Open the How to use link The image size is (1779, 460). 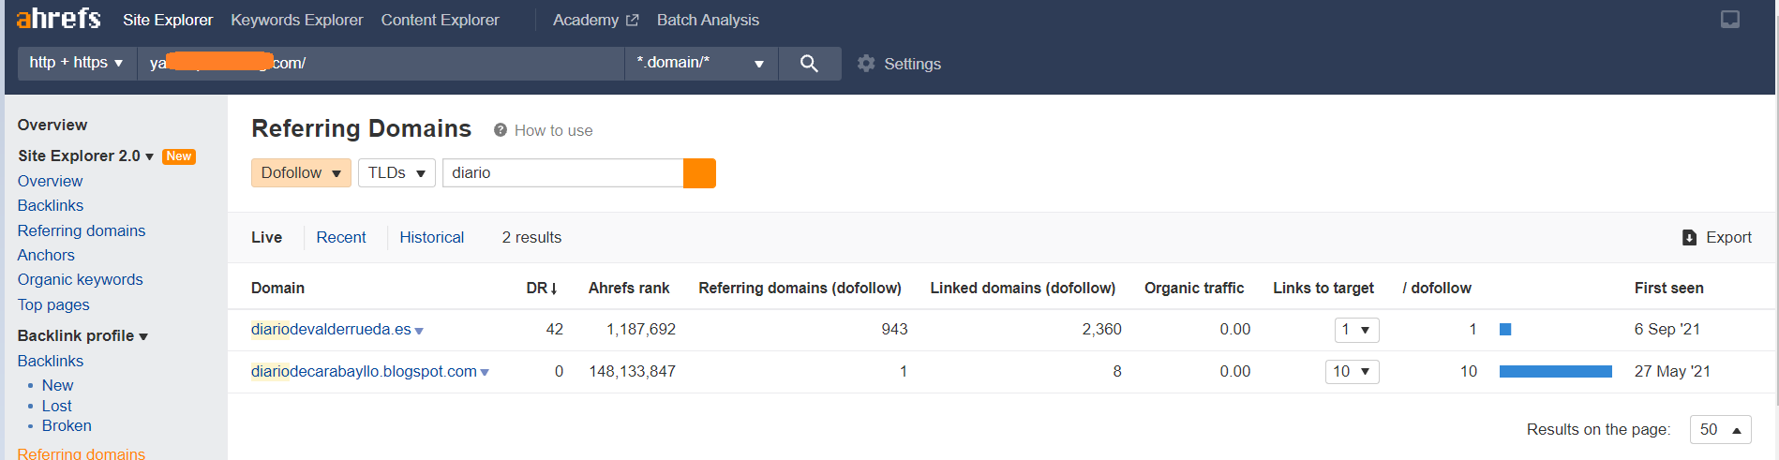[553, 130]
